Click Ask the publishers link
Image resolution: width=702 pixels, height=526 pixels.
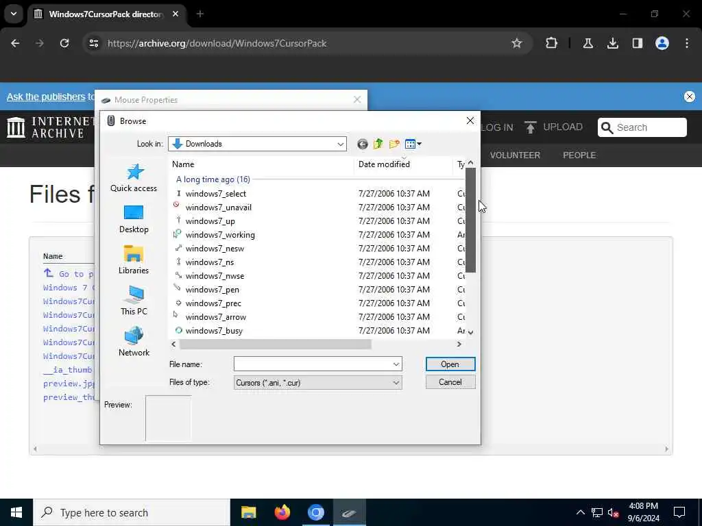click(x=46, y=97)
